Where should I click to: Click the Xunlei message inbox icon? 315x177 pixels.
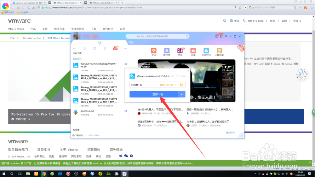(x=217, y=36)
